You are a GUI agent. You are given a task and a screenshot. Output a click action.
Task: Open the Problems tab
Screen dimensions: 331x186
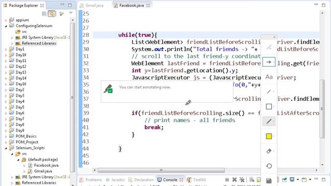[91, 180]
